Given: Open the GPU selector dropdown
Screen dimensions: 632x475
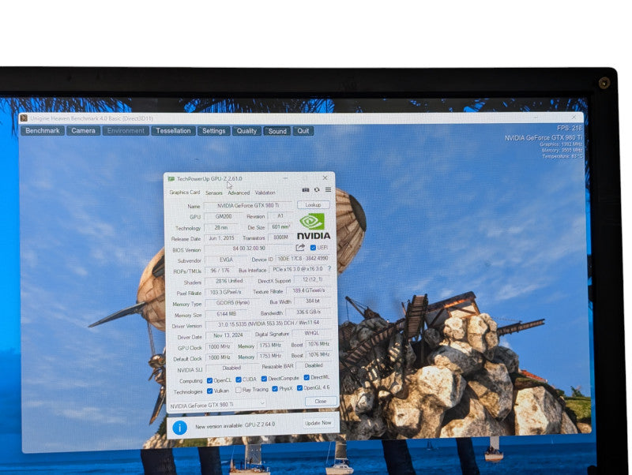Looking at the screenshot, I should [x=218, y=405].
